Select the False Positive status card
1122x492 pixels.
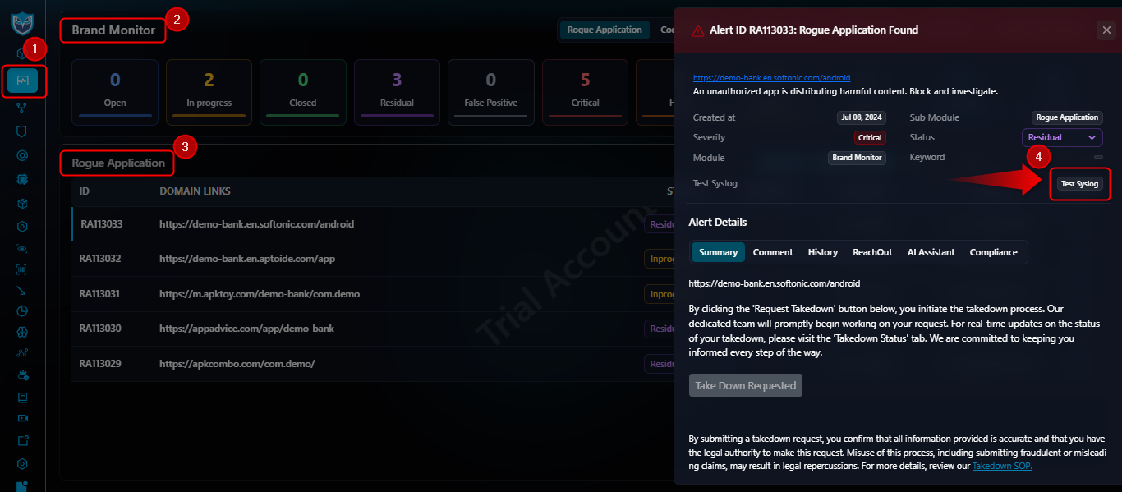tap(490, 92)
